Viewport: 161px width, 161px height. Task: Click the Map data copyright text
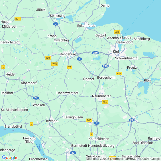point(123,159)
